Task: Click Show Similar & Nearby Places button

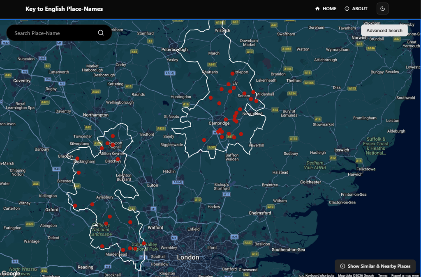Action: tap(375, 266)
